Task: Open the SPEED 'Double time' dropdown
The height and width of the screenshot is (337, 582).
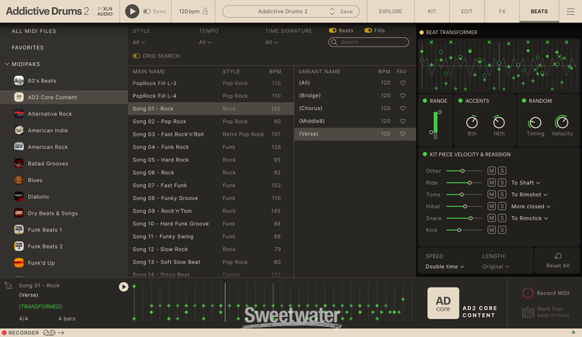Action: (x=445, y=267)
